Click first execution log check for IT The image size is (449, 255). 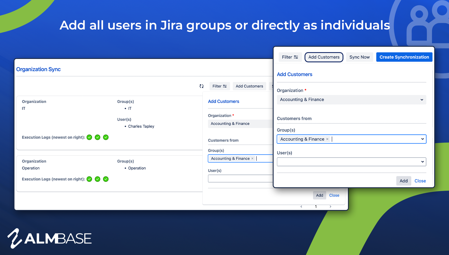pos(89,137)
